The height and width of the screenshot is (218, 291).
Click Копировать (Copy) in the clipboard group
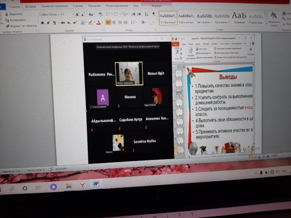pos(16,19)
